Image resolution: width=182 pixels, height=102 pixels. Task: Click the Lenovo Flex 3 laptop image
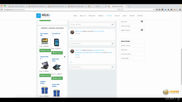[x=45, y=65]
